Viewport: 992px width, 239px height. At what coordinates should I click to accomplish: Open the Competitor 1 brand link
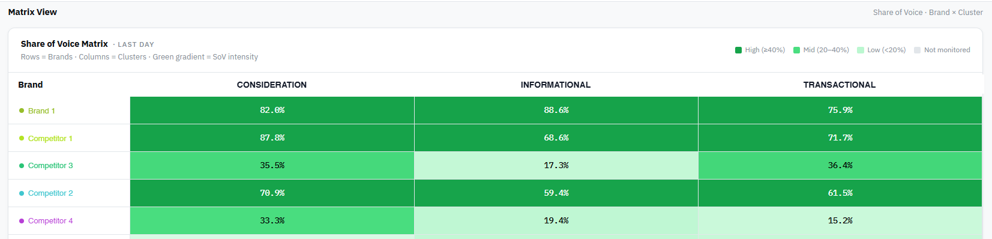50,138
